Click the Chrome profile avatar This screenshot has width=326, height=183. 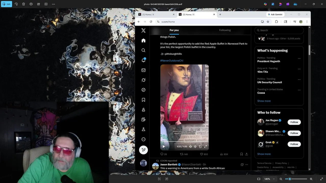coord(301,22)
